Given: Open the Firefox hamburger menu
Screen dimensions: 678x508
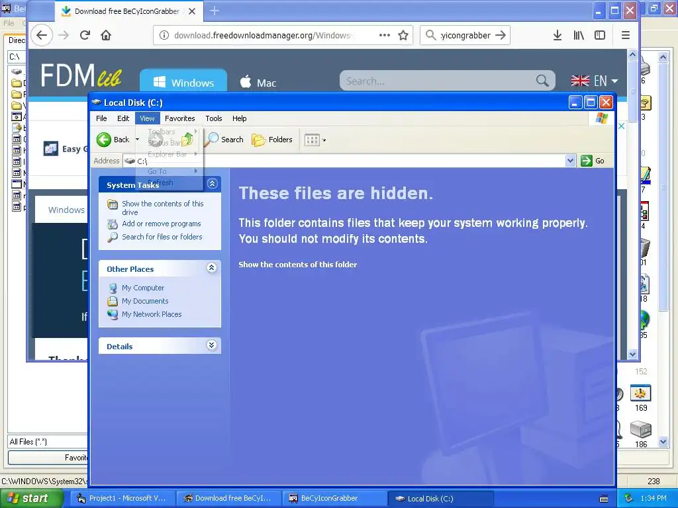Looking at the screenshot, I should tap(625, 35).
